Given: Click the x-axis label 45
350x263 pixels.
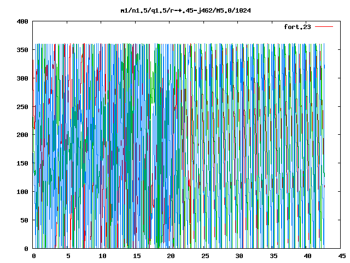Looking at the screenshot, I should 342,256.
